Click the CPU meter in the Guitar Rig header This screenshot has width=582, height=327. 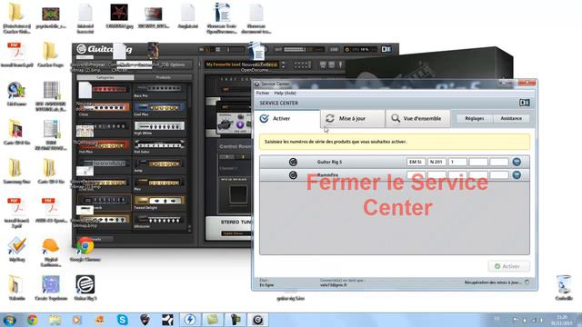click(359, 49)
